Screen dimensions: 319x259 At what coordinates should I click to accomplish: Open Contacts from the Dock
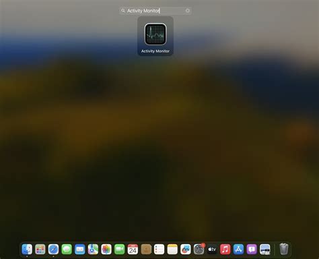click(x=146, y=249)
